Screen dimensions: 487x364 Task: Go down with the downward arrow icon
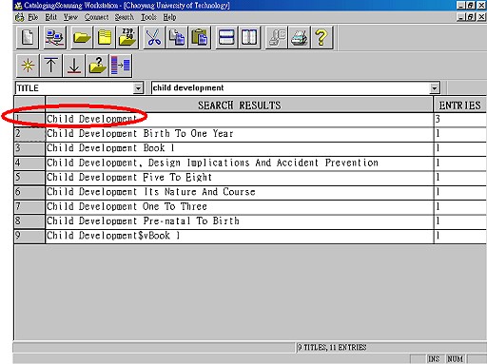[73, 66]
